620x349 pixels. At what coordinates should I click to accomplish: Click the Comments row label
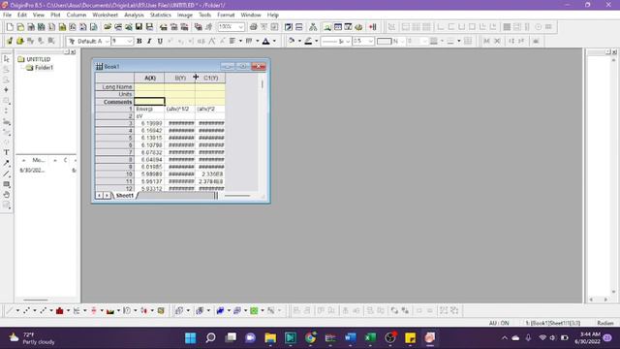pyautogui.click(x=114, y=102)
